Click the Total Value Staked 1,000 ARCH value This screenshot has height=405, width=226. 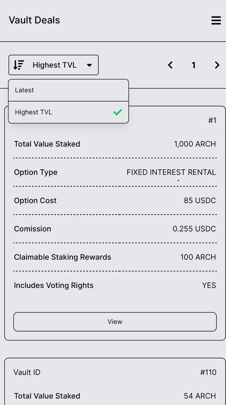(195, 144)
